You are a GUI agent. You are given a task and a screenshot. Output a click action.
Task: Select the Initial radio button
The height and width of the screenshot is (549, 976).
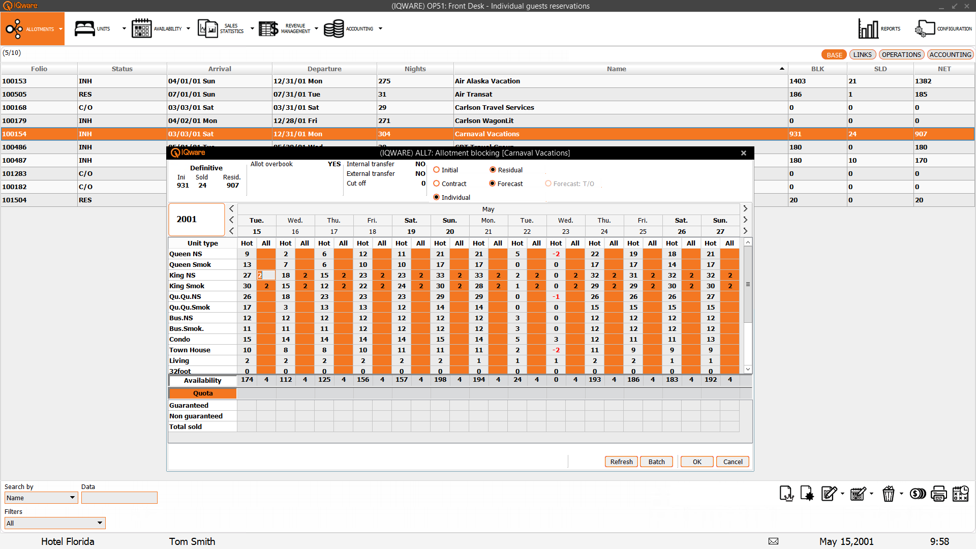point(436,170)
